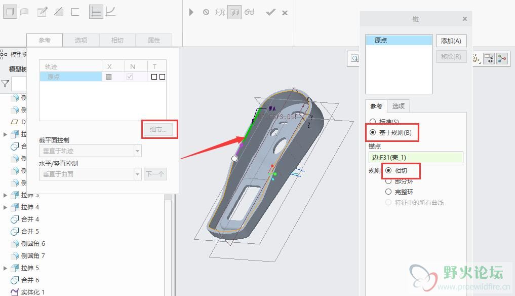This screenshot has width=515, height=296.
Task: Select 倒圆角 6 in model tree
Action: click(33, 244)
